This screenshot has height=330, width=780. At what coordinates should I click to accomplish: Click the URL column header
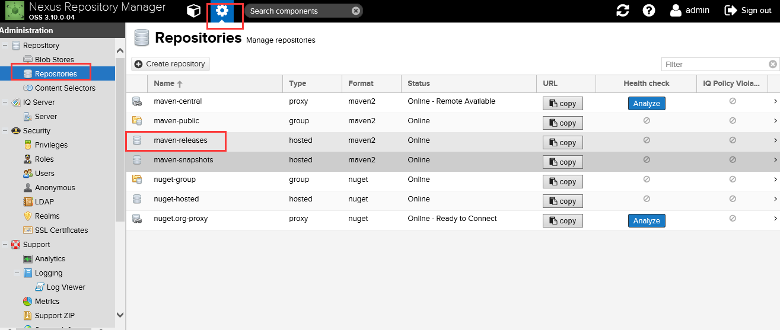[566, 84]
